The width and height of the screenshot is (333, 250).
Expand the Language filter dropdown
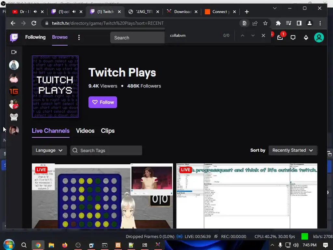point(49,150)
